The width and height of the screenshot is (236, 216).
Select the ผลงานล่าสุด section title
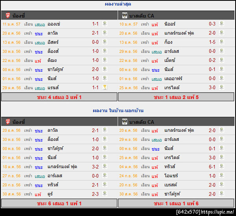coord(118,4)
